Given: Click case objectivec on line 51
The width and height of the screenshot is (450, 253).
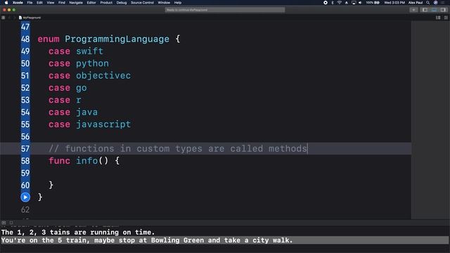Looking at the screenshot, I should (89, 76).
